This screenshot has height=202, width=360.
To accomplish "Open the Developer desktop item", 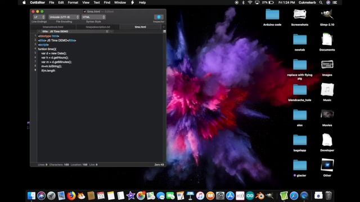I will click(327, 140).
